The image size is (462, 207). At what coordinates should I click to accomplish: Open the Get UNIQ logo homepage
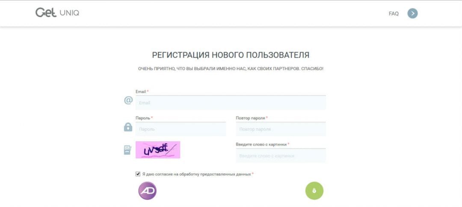point(57,13)
